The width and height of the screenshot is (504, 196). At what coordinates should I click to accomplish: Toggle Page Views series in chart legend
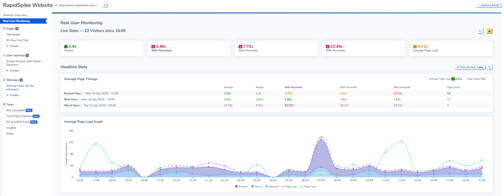(x=308, y=186)
